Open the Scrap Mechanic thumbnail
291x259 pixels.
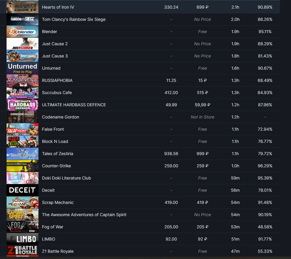(x=22, y=203)
